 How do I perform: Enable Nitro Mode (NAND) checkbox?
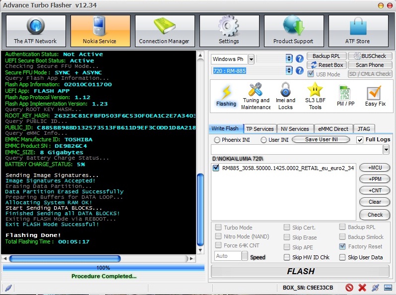tap(218, 236)
